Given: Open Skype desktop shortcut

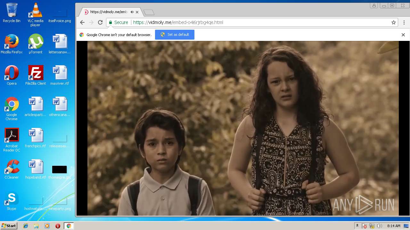Looking at the screenshot, I should [x=12, y=201].
